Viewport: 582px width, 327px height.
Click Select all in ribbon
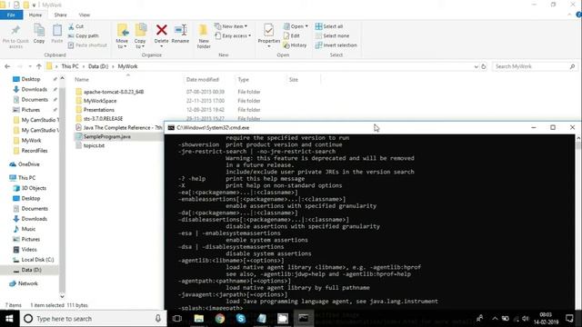tap(329, 26)
